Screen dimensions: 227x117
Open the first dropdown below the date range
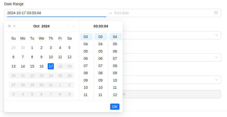tap(217, 35)
